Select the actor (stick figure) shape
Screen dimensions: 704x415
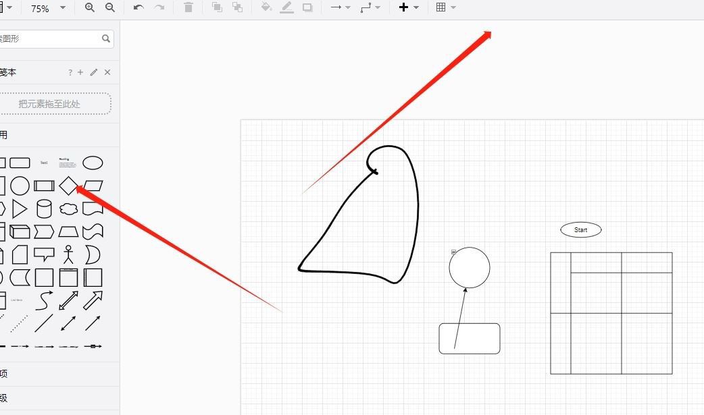click(70, 254)
